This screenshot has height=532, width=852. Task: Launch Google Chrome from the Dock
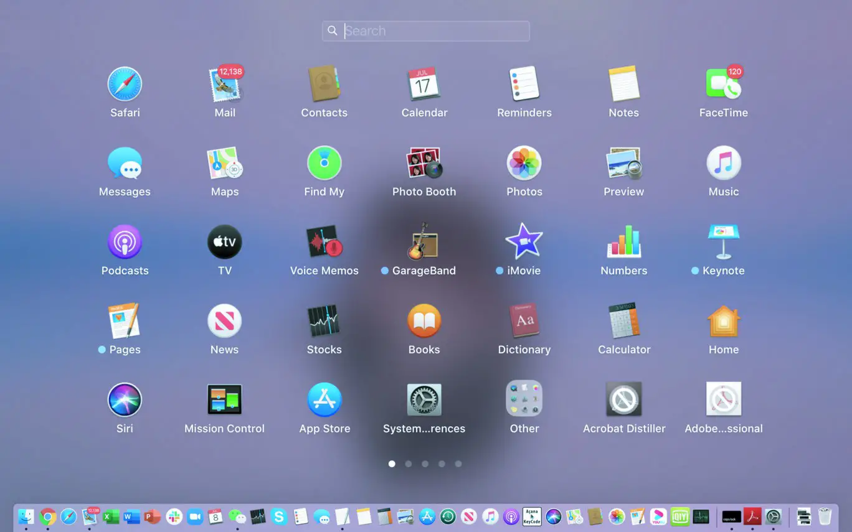point(47,516)
